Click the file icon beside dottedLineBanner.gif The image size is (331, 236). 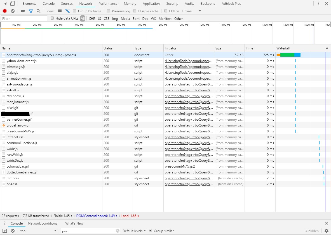[4, 172]
